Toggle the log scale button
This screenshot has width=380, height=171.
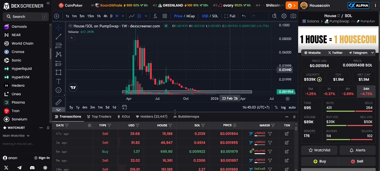pos(283,107)
